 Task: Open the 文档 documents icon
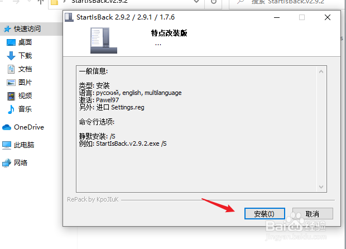pos(11,69)
